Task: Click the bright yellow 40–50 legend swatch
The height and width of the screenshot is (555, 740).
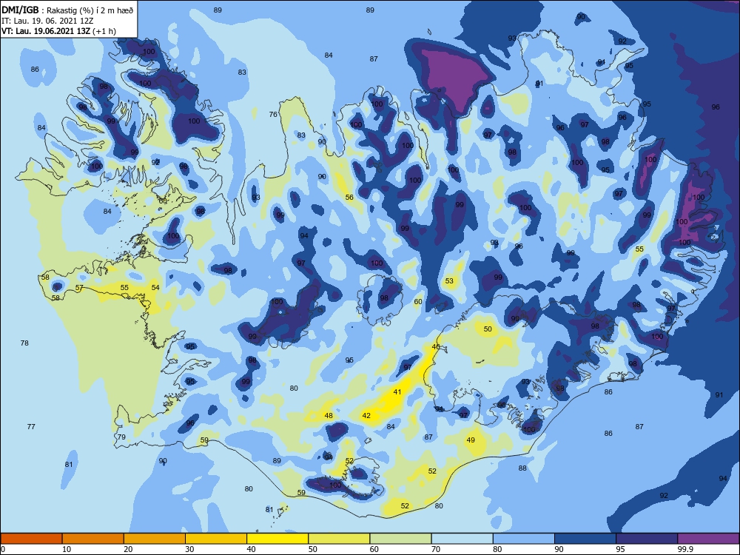Action: [x=277, y=539]
